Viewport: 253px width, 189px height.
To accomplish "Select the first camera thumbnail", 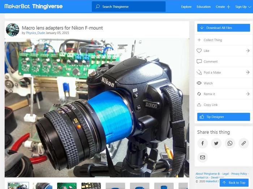I will click(18, 185).
